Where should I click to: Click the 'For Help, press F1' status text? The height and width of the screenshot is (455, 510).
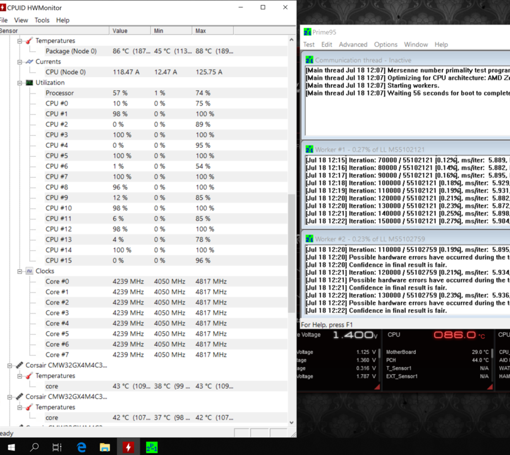[327, 325]
